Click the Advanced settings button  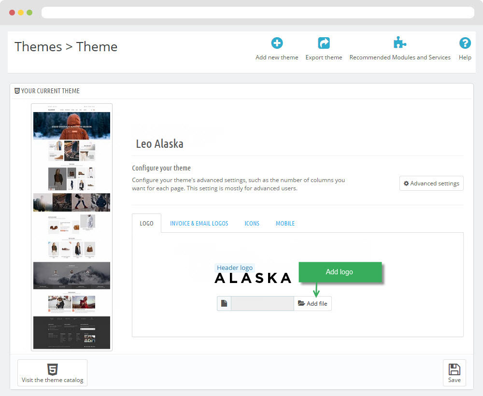click(431, 183)
